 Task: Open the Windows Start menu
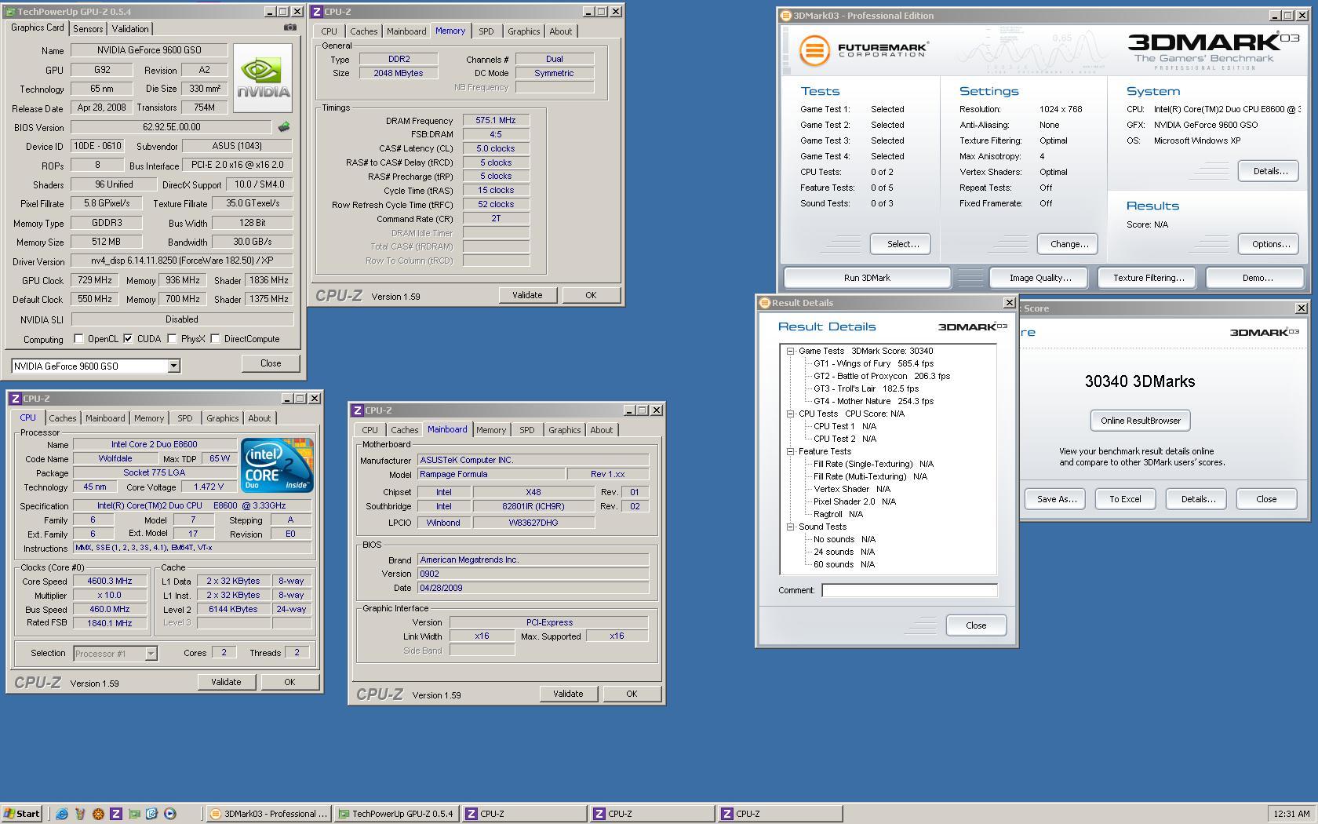22,814
